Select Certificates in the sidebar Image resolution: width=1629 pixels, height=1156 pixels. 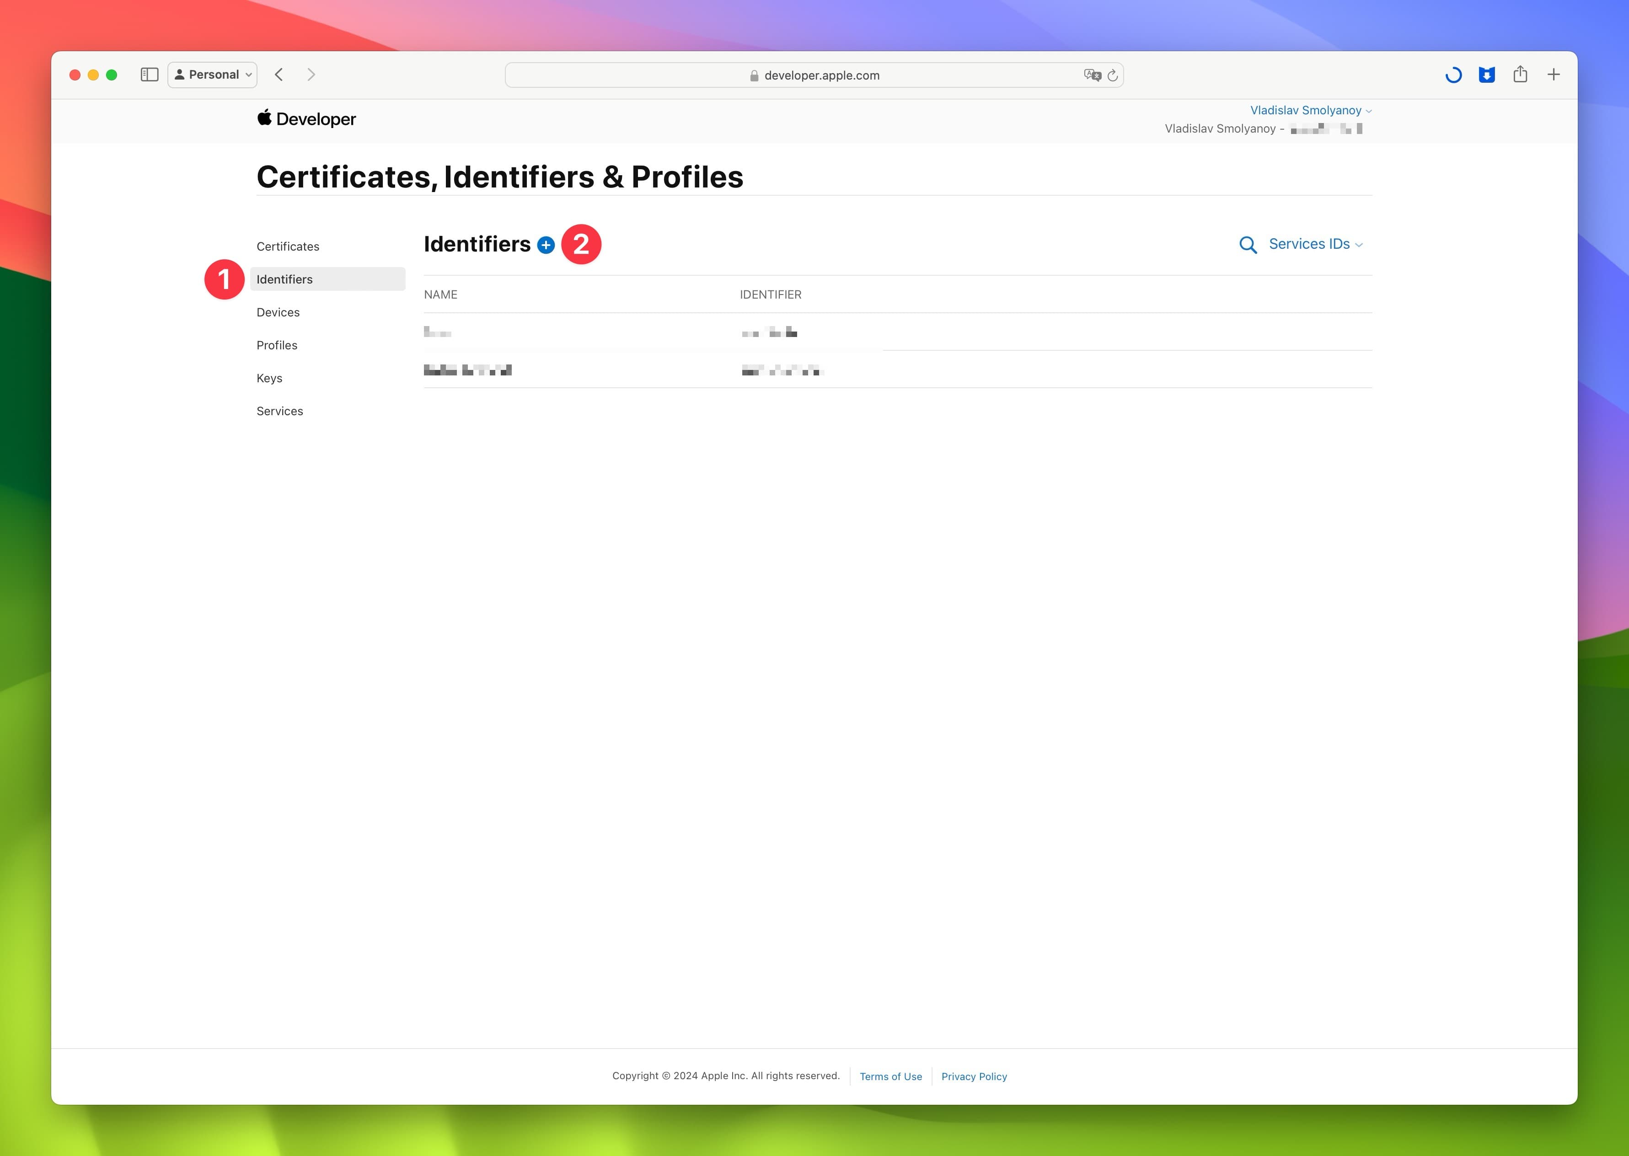(x=288, y=246)
